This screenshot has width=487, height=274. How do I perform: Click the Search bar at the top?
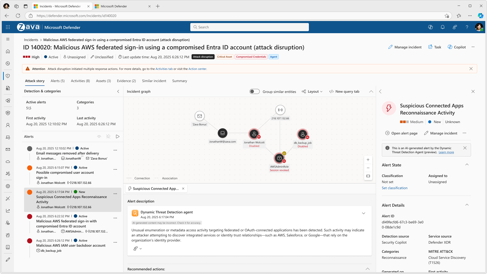point(249,27)
